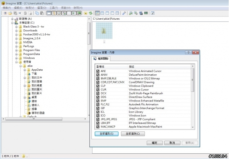This screenshot has width=229, height=159.
Task: Confirm with the 確定 button
Action: click(155, 143)
